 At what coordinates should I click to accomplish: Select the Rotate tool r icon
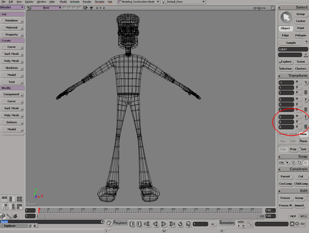305,100
